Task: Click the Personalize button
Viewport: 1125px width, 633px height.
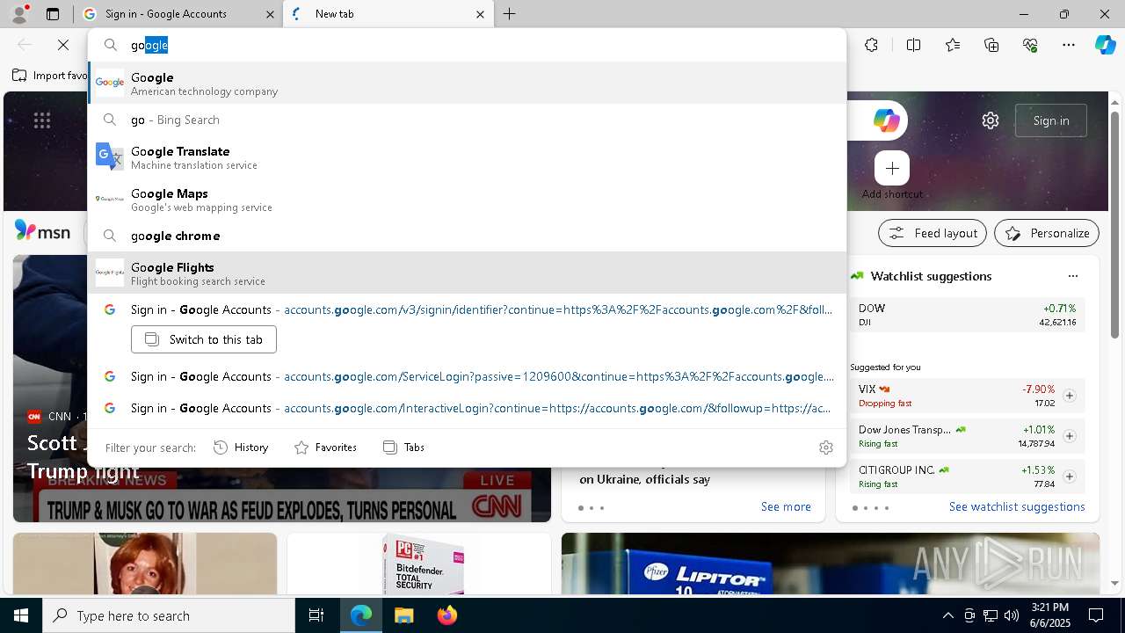Action: (1047, 233)
